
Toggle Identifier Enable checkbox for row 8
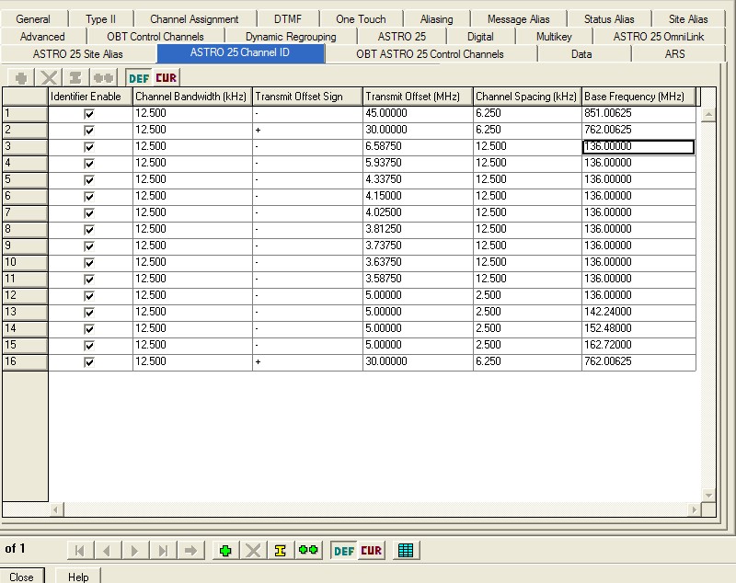[88, 230]
